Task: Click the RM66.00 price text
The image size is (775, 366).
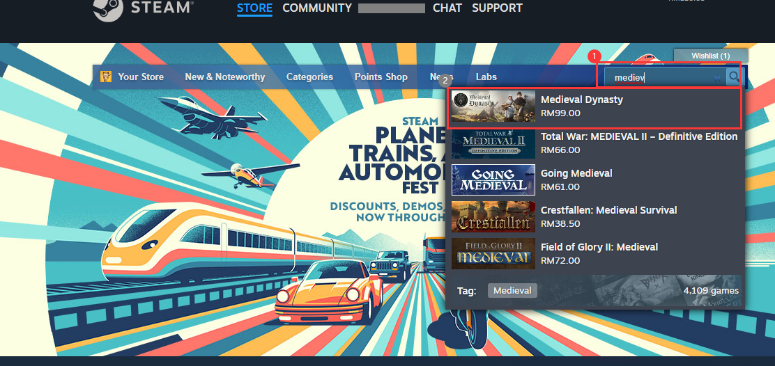Action: coord(560,150)
